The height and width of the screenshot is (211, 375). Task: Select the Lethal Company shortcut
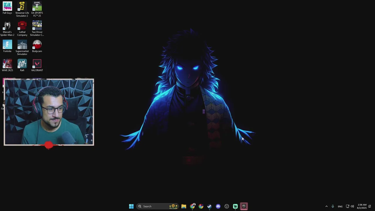tap(22, 28)
